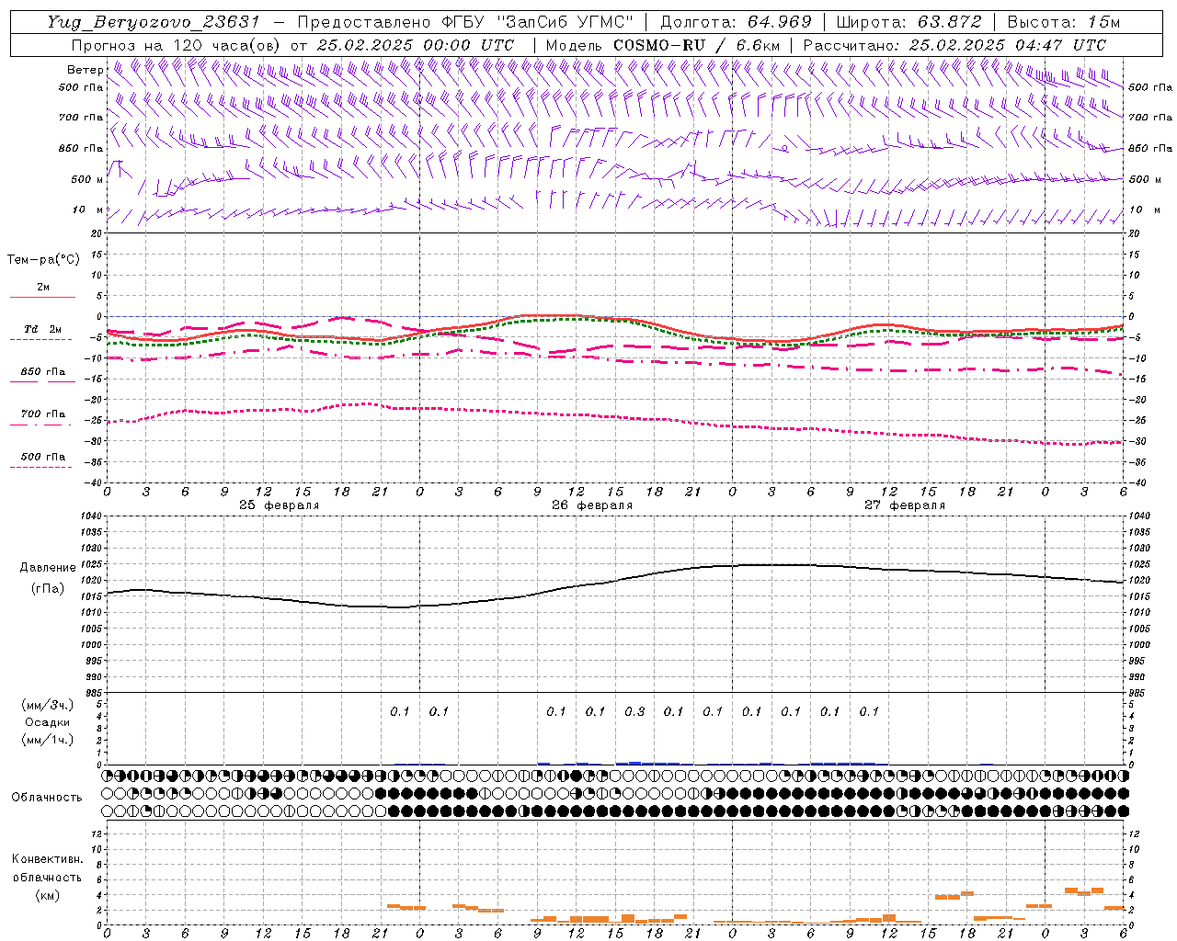
Task: Click the Конвективн. label
Action: coord(48,859)
